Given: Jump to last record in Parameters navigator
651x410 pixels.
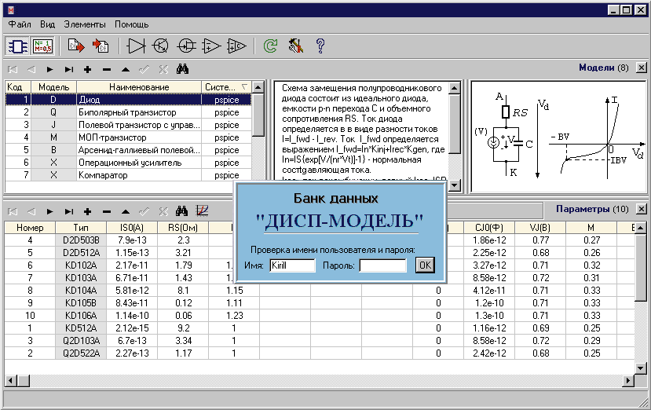Looking at the screenshot, I should [69, 211].
